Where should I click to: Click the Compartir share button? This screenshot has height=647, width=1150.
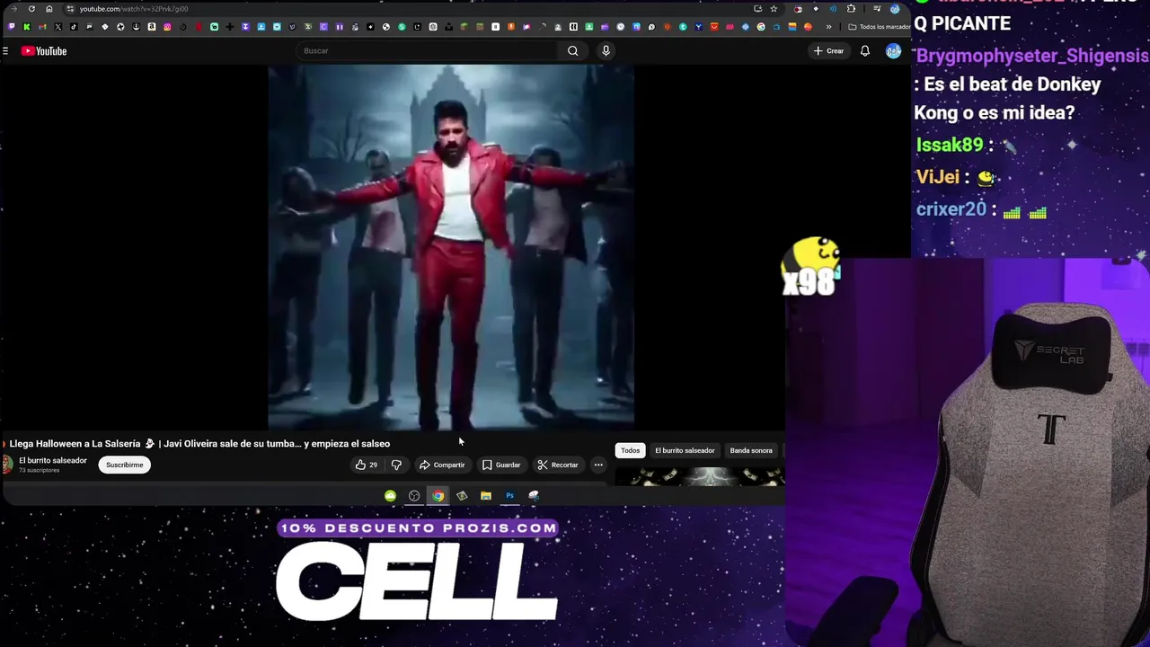441,465
